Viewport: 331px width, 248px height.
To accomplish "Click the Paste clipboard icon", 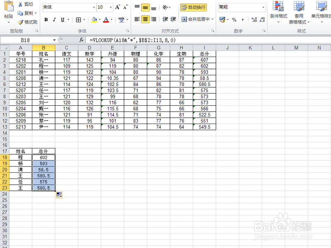I will (x=9, y=6).
